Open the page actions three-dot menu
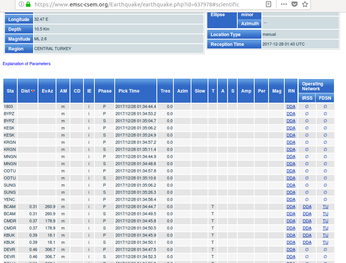Viewport: 346px width, 263px height. pyautogui.click(x=284, y=4)
